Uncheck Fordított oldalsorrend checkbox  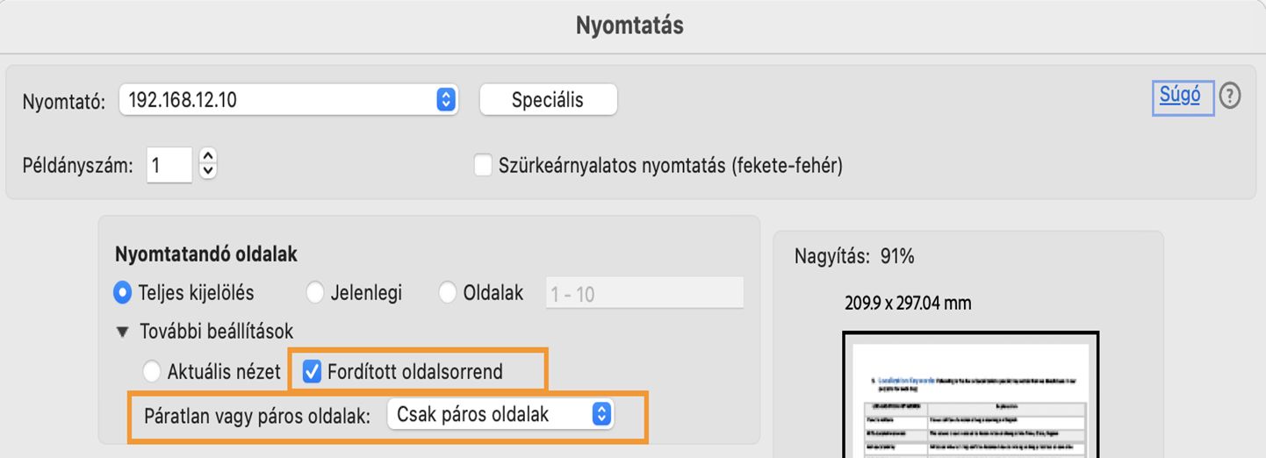[x=312, y=371]
